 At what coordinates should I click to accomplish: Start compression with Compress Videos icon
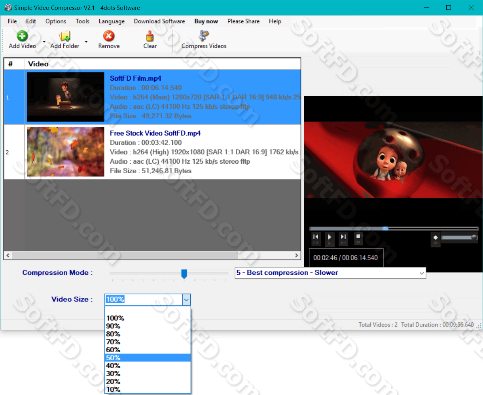pos(204,36)
